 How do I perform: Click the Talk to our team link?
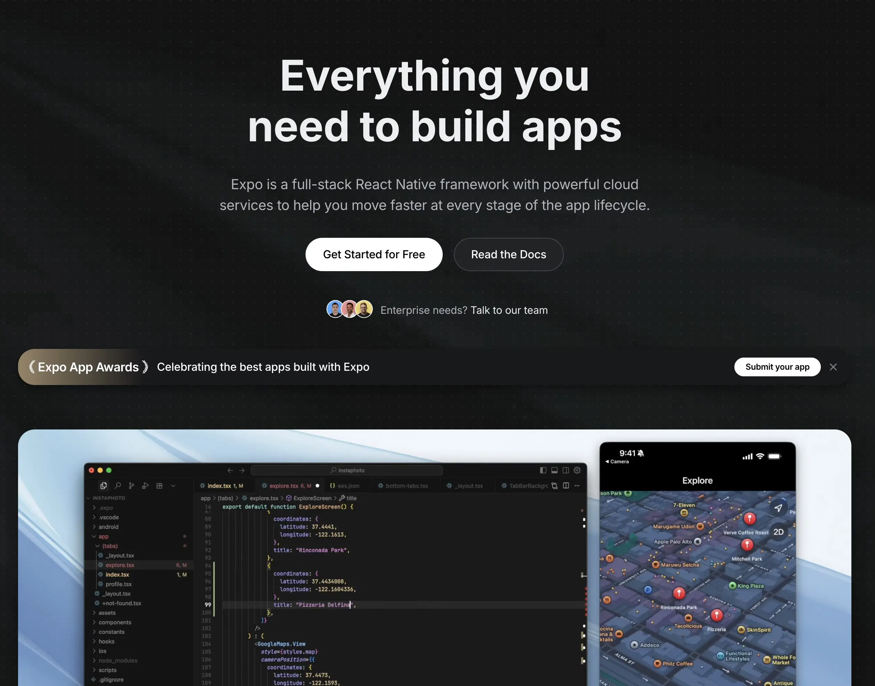click(509, 310)
